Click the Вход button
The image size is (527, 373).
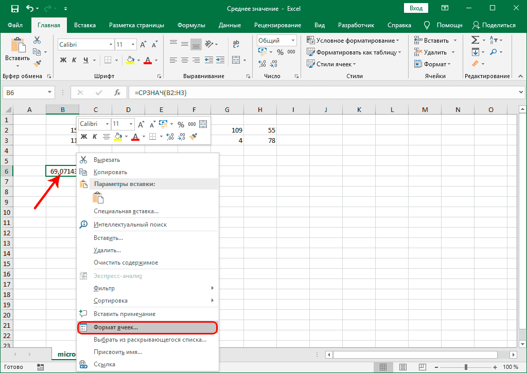pyautogui.click(x=415, y=8)
